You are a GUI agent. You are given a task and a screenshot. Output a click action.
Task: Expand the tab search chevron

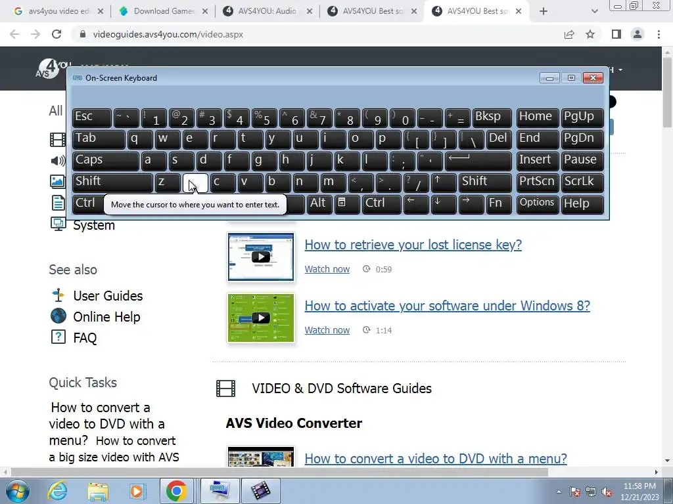594,11
